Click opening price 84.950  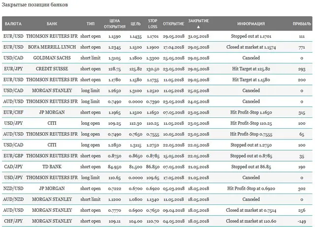(x=115, y=167)
